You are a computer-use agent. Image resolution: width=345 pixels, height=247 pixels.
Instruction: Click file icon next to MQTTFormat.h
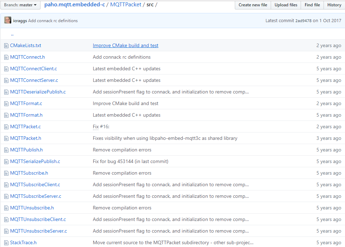6,115
